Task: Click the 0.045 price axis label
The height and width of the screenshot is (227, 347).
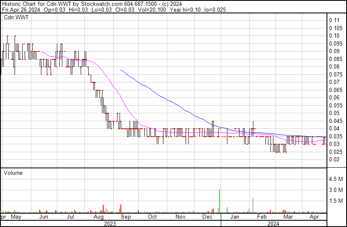Action: point(335,121)
